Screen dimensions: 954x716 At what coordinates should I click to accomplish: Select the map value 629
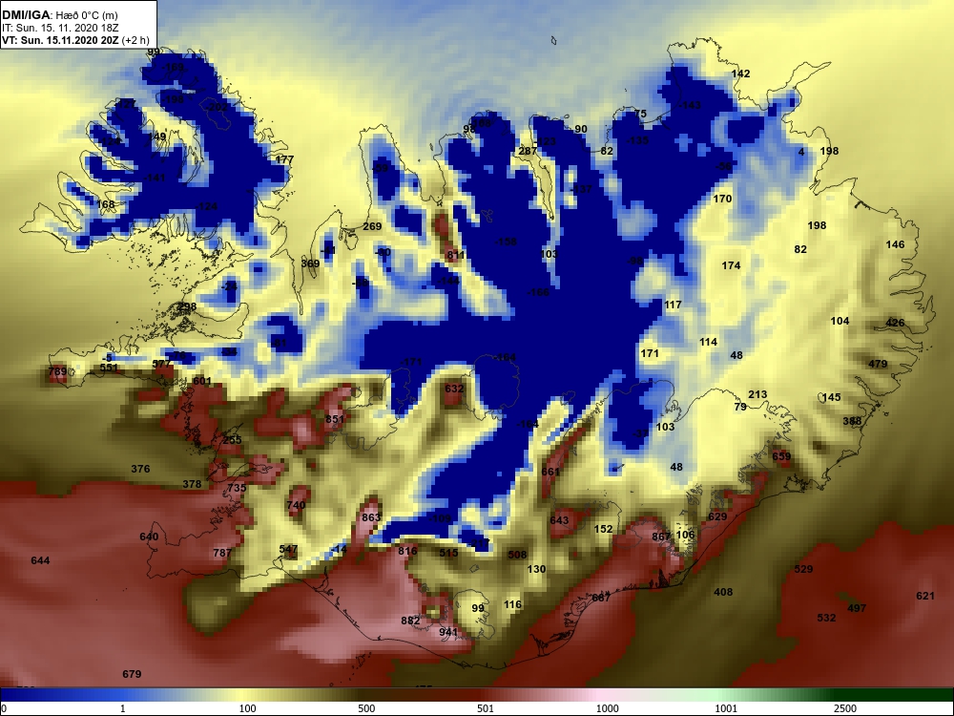point(717,516)
